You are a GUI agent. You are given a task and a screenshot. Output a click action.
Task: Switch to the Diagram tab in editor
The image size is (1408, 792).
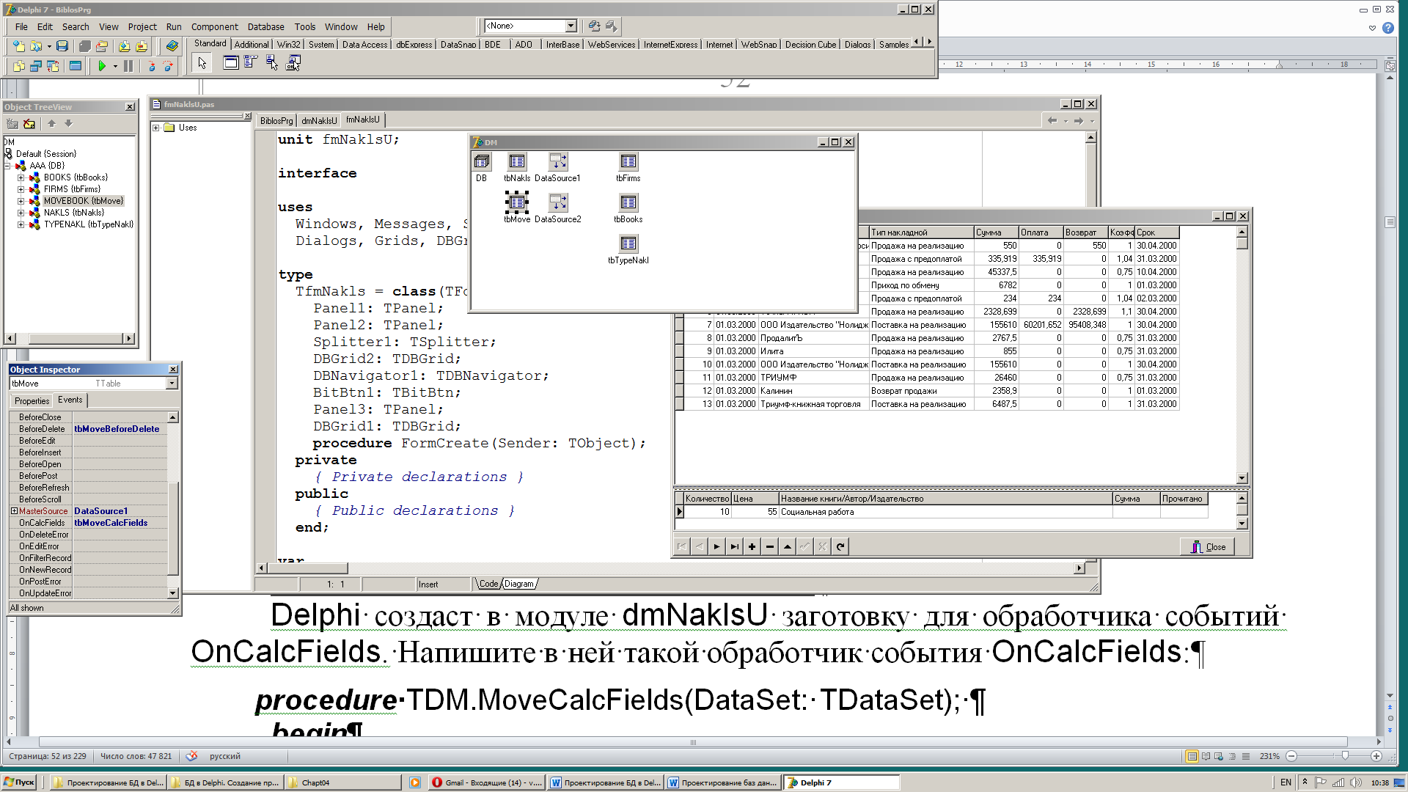click(x=519, y=584)
